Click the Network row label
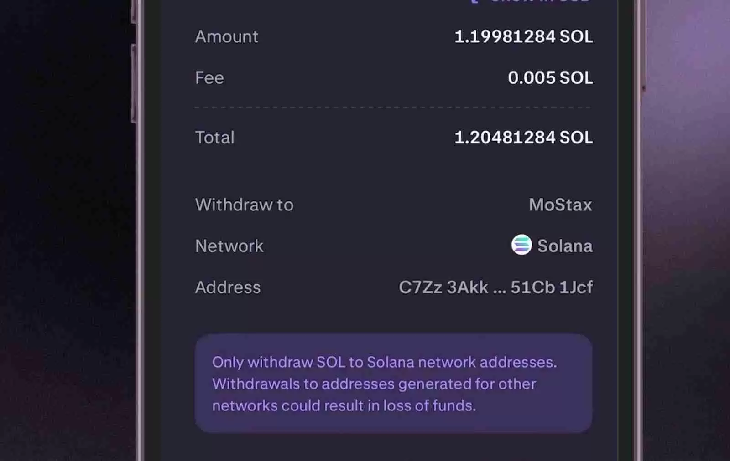 (x=229, y=246)
